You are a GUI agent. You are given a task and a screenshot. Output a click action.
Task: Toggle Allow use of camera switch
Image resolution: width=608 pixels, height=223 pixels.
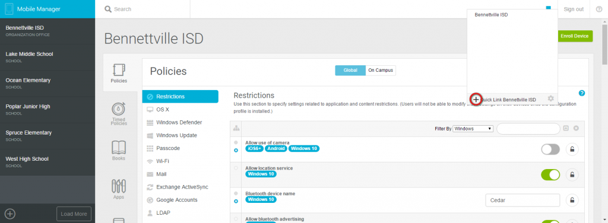[550, 149]
